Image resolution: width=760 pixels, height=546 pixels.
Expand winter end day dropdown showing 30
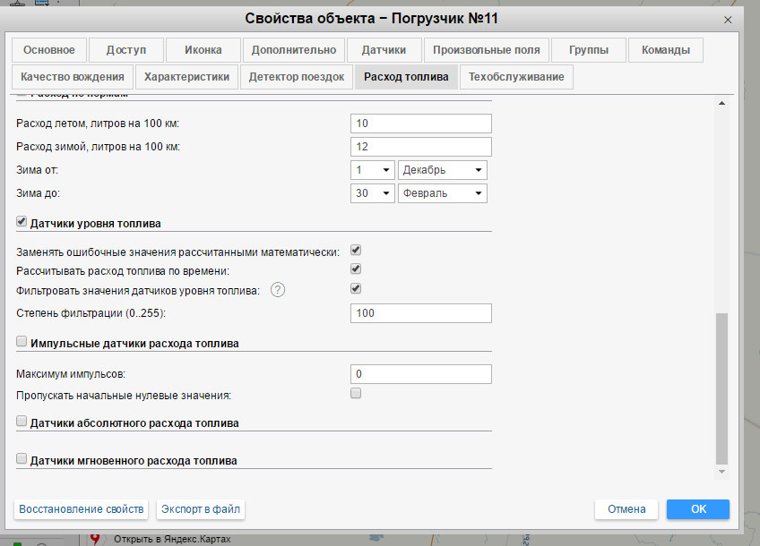373,193
